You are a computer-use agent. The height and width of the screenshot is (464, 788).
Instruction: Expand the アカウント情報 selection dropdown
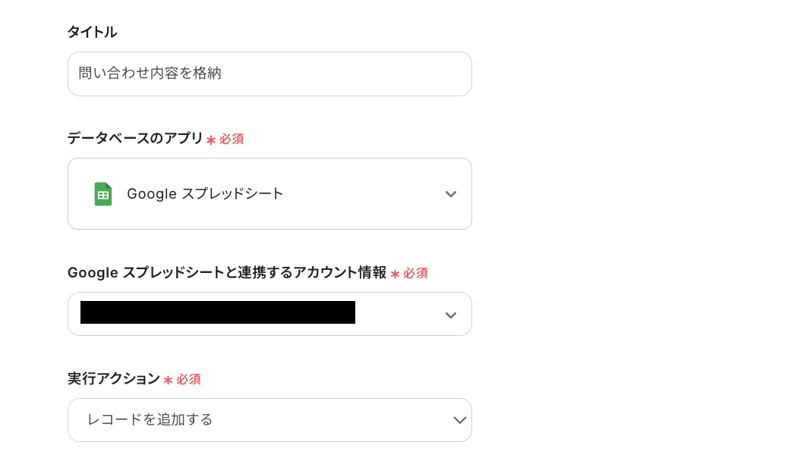tap(269, 314)
